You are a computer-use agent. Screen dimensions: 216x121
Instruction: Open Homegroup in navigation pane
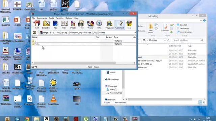click(x=112, y=79)
